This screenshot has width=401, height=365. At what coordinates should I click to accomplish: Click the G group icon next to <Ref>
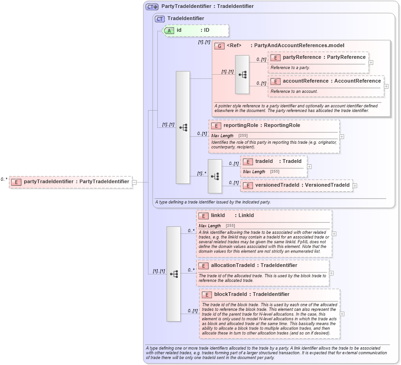pos(219,46)
